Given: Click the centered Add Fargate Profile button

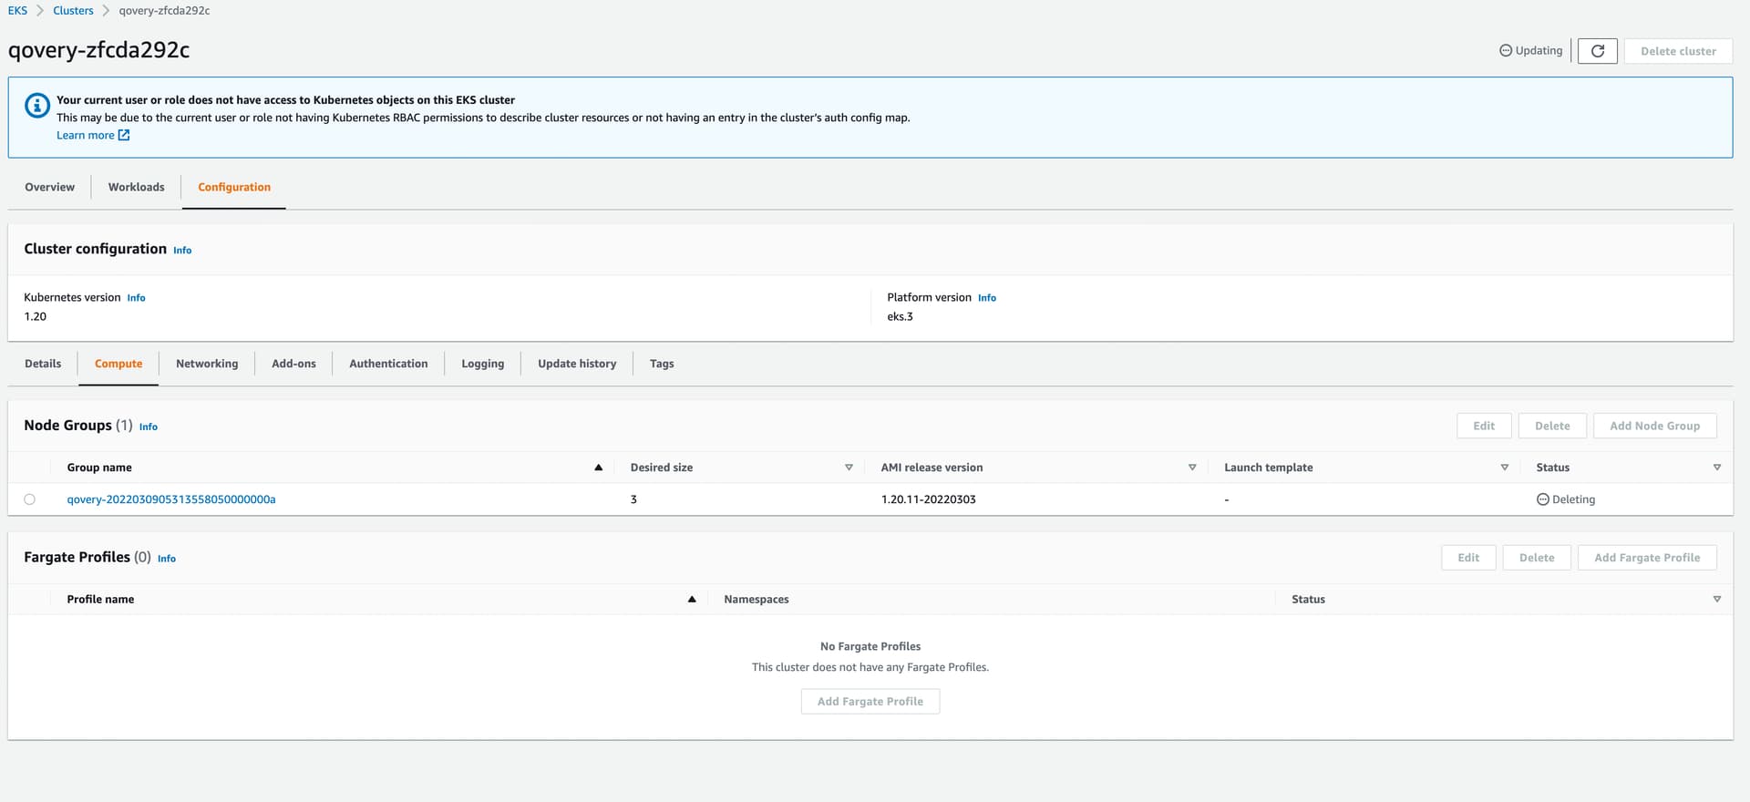Looking at the screenshot, I should 870,702.
